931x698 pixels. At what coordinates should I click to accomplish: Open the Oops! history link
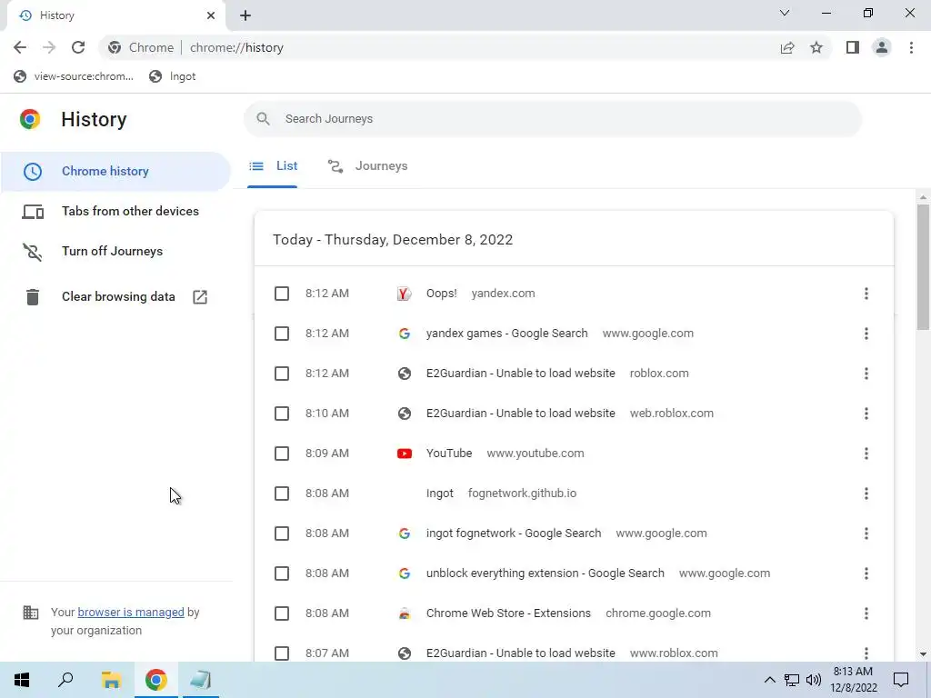click(441, 294)
